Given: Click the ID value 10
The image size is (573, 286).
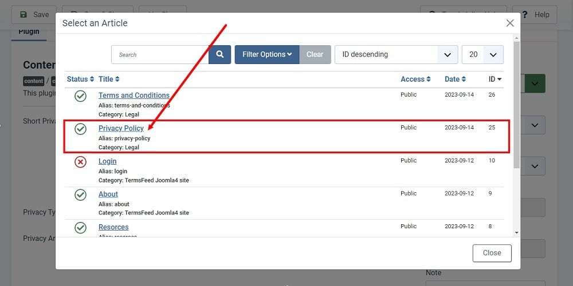Looking at the screenshot, I should coord(492,160).
